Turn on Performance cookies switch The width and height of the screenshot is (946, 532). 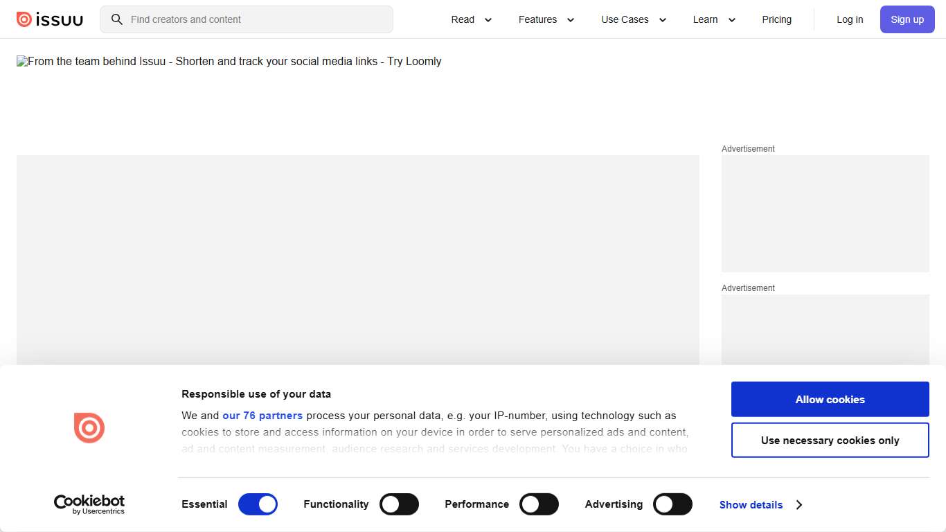point(539,504)
